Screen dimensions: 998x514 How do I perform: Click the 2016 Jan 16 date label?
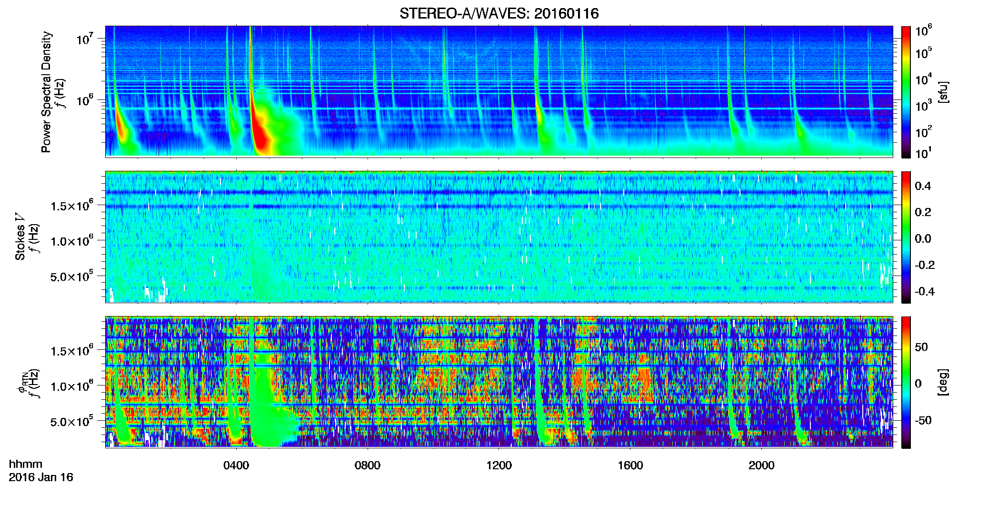click(x=41, y=477)
